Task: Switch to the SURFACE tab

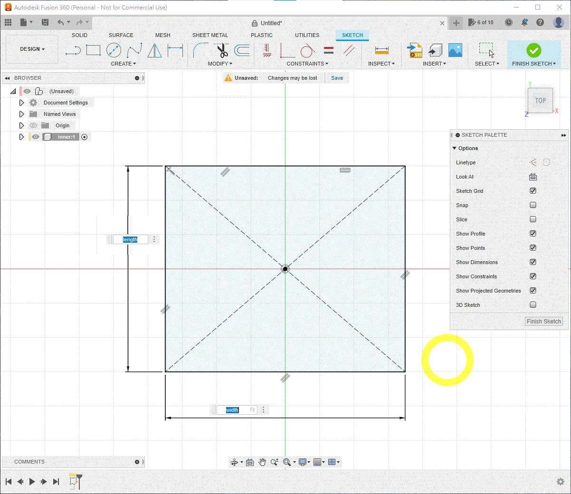Action: (x=121, y=35)
